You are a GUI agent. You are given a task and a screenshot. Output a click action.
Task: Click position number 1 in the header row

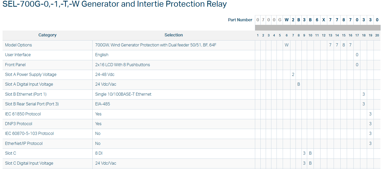pyautogui.click(x=258, y=35)
